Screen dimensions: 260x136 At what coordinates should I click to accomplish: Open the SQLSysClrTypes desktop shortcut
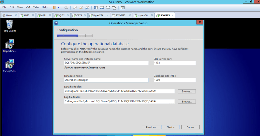[x=10, y=65]
